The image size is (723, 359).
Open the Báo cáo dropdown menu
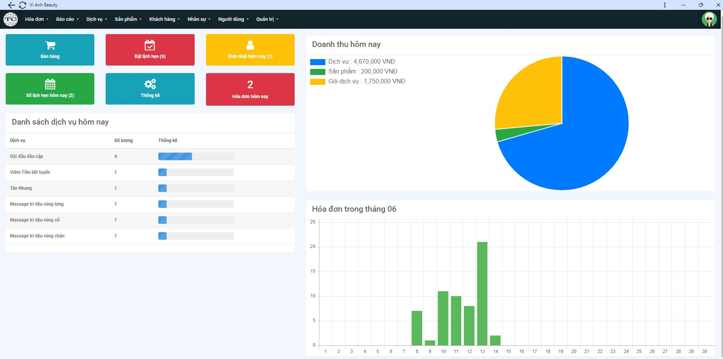pos(67,19)
